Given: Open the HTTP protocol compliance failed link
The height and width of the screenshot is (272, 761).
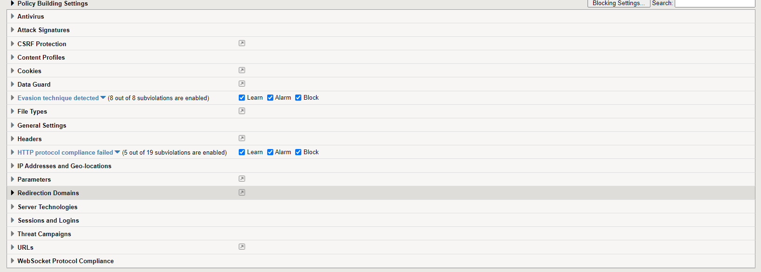Looking at the screenshot, I should (65, 152).
